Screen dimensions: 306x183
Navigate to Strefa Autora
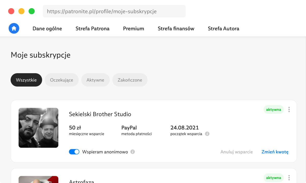point(223,29)
